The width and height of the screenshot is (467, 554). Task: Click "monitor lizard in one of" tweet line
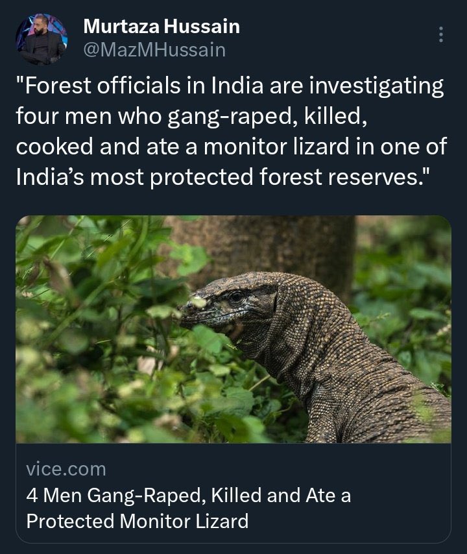324,146
